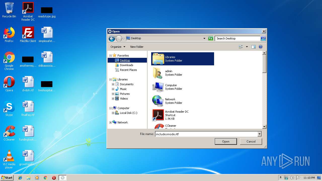Expand the address bar location dropdown
322x181 pixels.
click(204, 38)
